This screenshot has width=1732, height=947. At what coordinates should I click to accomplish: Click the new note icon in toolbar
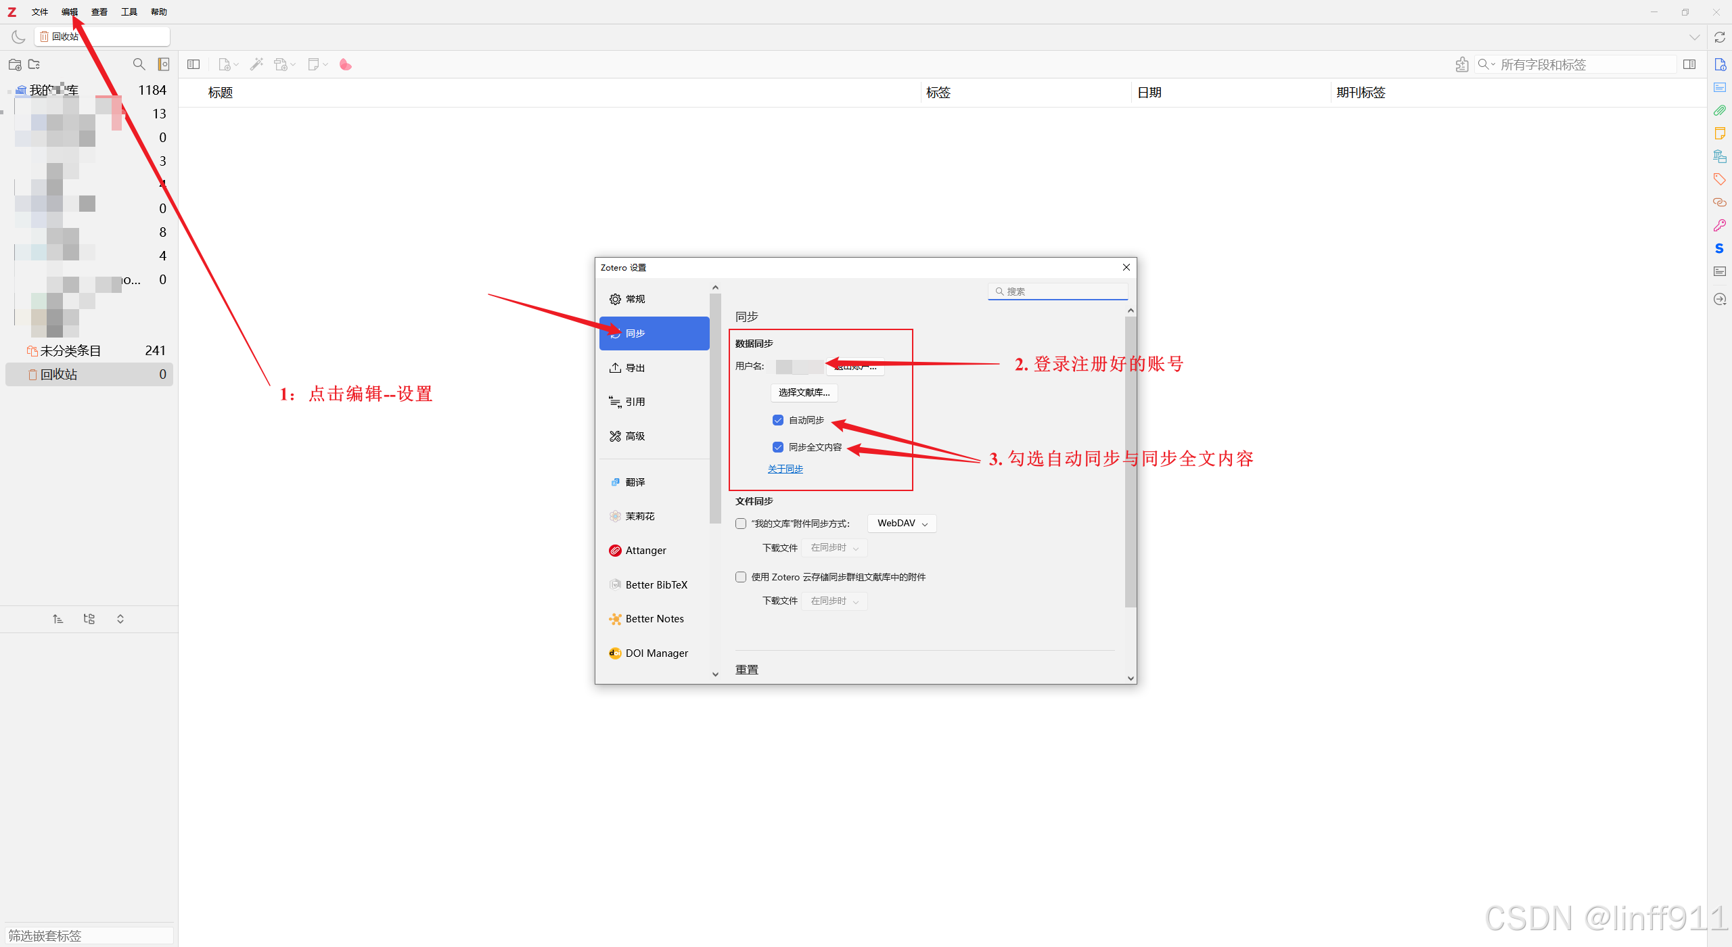click(314, 64)
